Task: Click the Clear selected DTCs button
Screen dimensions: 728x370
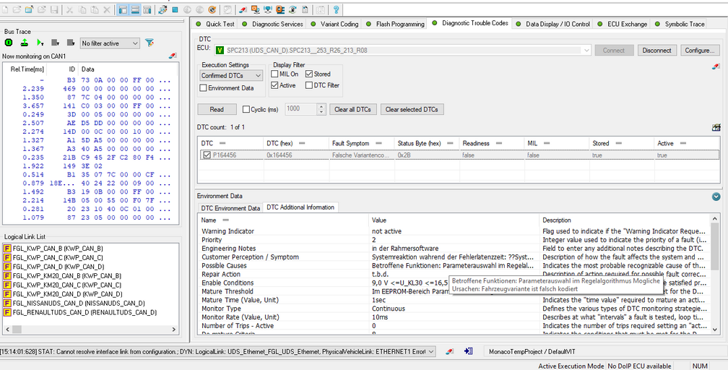Action: (412, 110)
